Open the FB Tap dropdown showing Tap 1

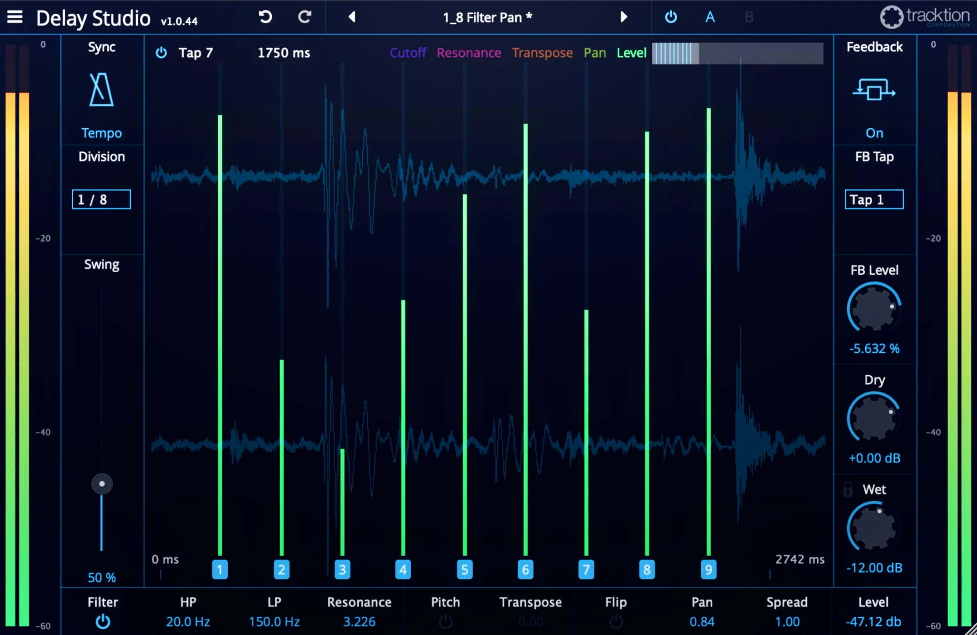(x=874, y=199)
